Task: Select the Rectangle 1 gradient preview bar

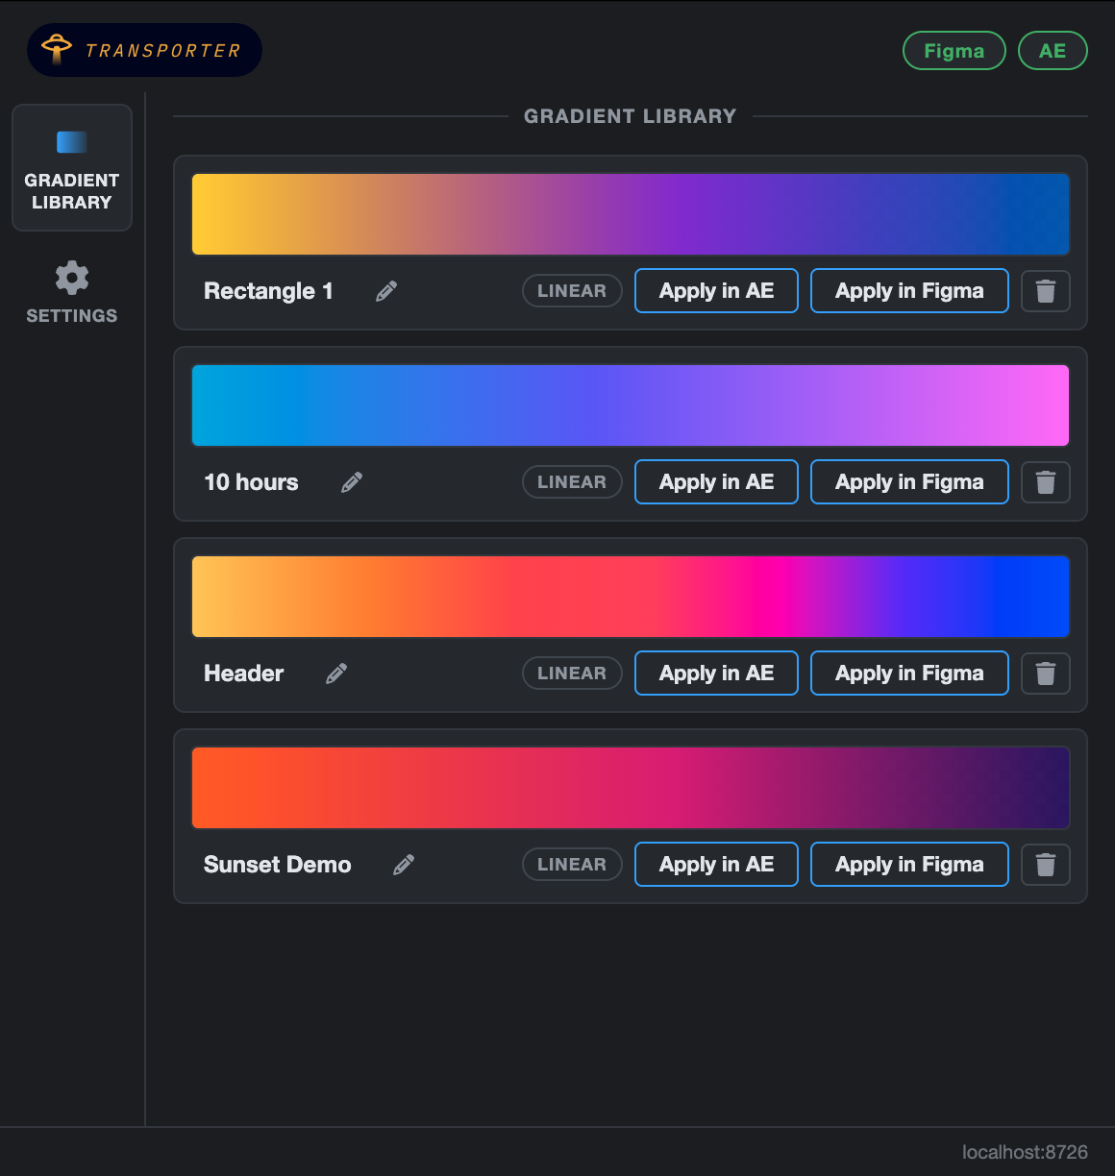Action: 631,214
